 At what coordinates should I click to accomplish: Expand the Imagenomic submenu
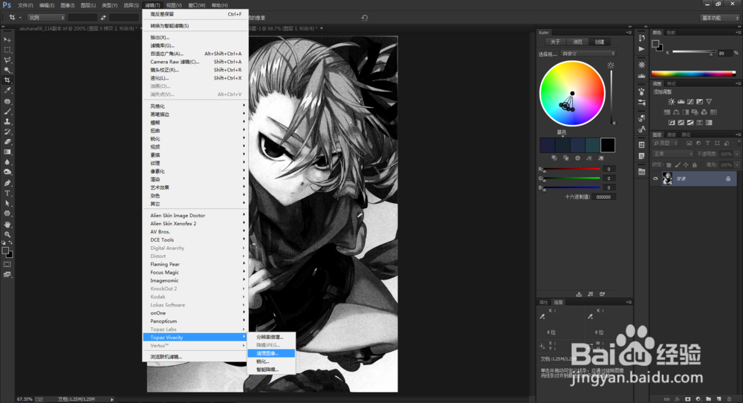pyautogui.click(x=195, y=280)
